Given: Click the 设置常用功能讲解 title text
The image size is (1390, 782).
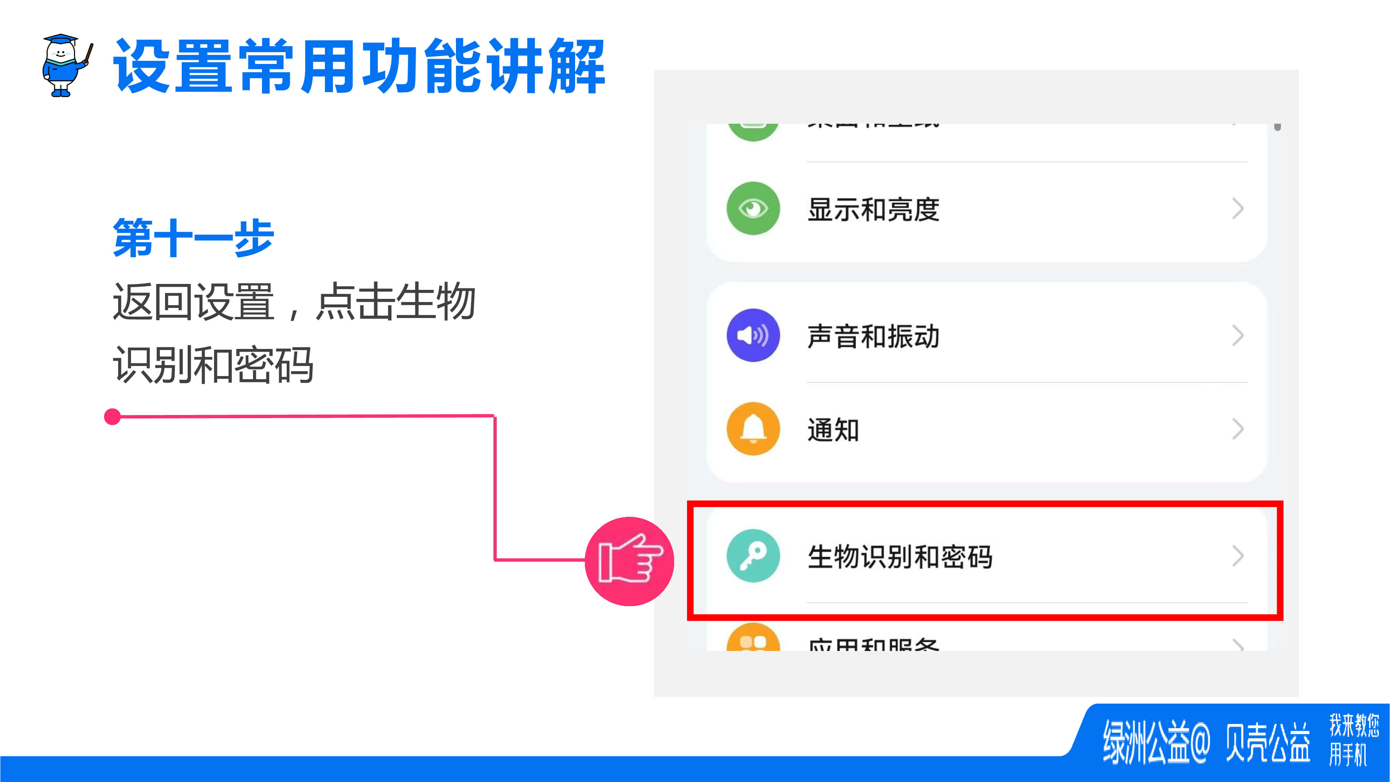Looking at the screenshot, I should (359, 66).
